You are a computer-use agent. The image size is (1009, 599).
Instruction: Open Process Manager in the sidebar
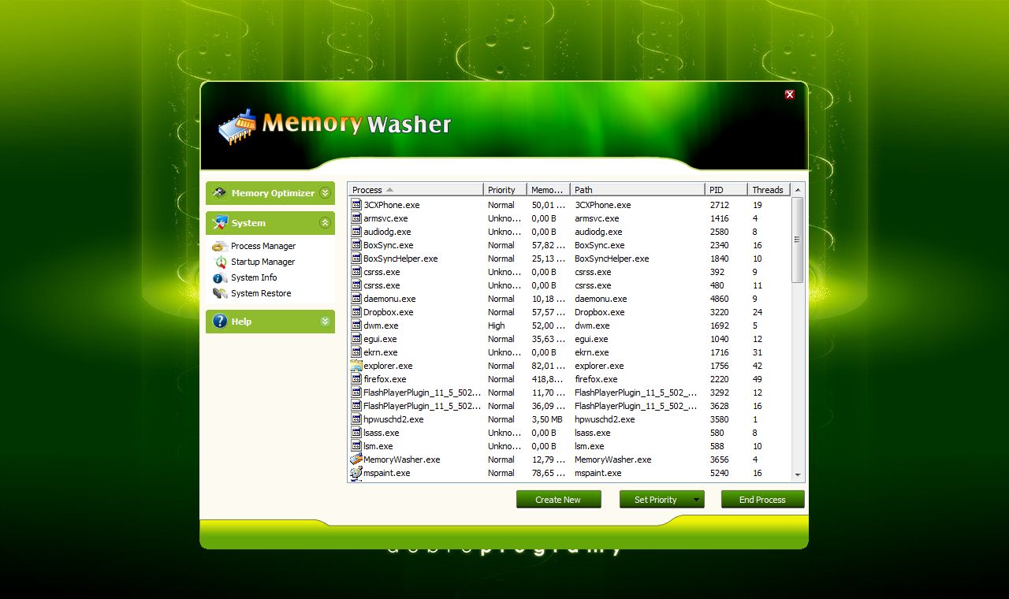263,246
